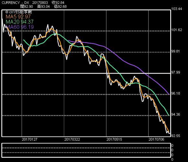The image size is (188, 162).
Task: Click the purple MA60 line end point
Action: (x=169, y=94)
